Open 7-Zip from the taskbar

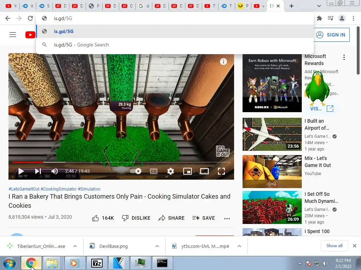click(97, 263)
